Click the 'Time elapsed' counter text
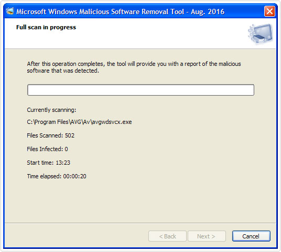 pos(57,176)
